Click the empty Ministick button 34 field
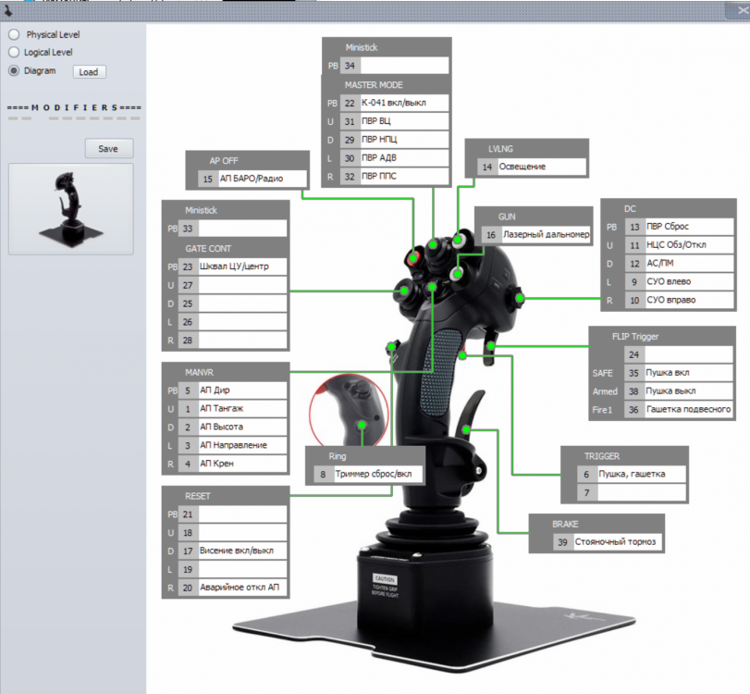The image size is (750, 694). point(403,66)
